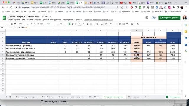The image size is (189, 106).
Task: Star this spreadsheet document
Action: [43, 16]
